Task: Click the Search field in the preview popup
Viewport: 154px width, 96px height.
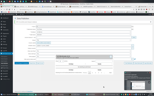Action: 104,61
